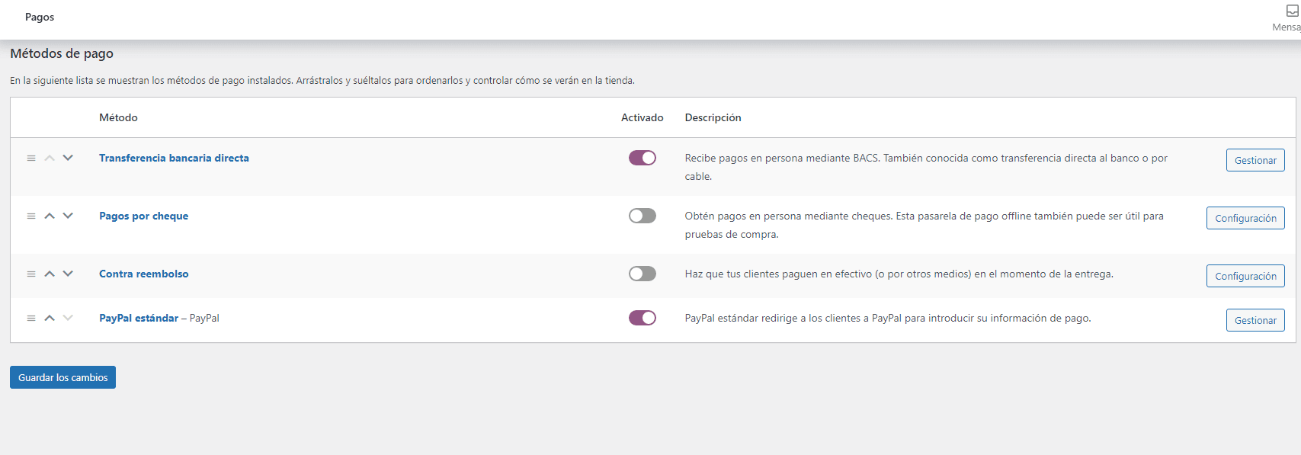1301x455 pixels.
Task: Save changes with Guardar los cambios
Action: pos(62,377)
